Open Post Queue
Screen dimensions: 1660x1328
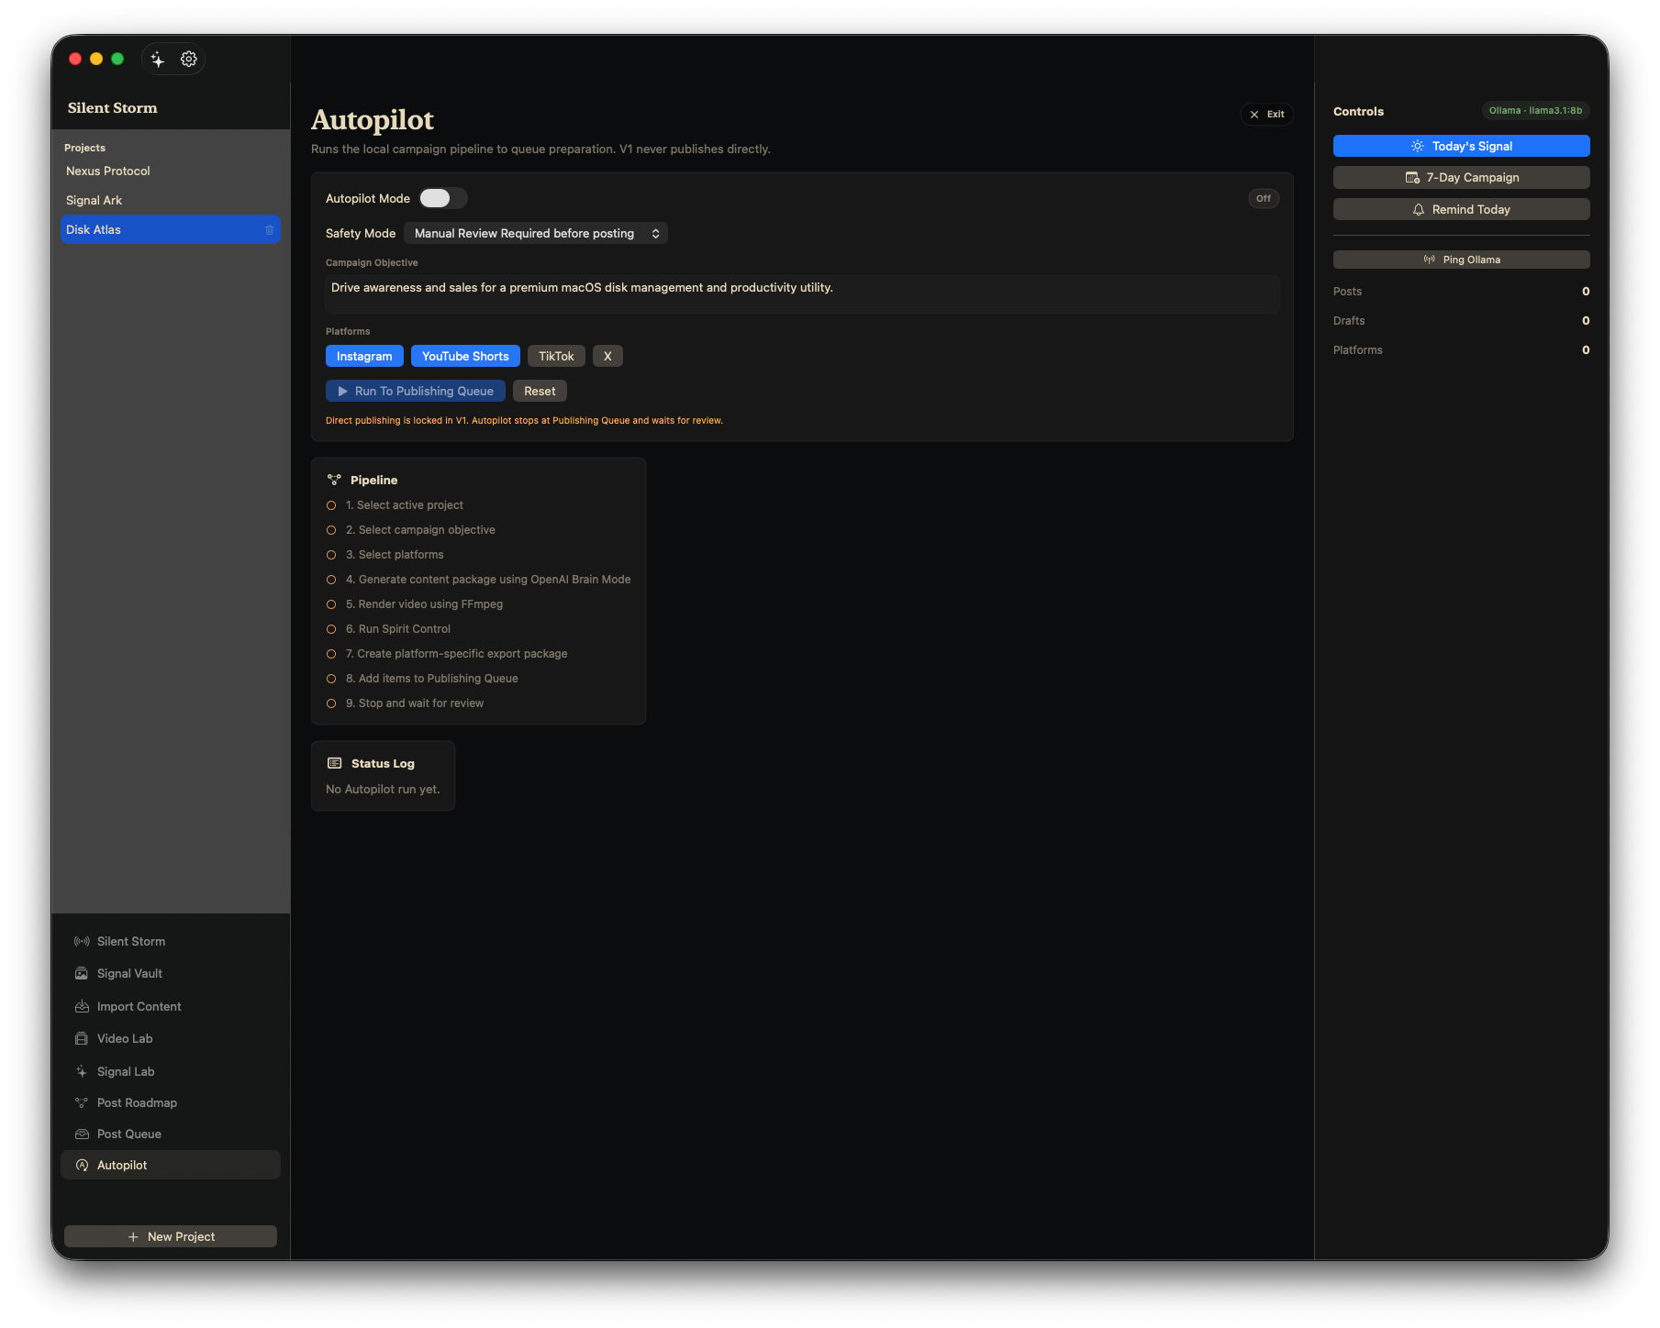[x=171, y=1134]
